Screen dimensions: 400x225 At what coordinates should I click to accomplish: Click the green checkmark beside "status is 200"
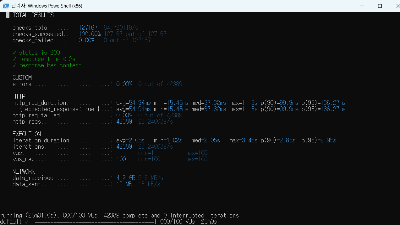coord(14,53)
